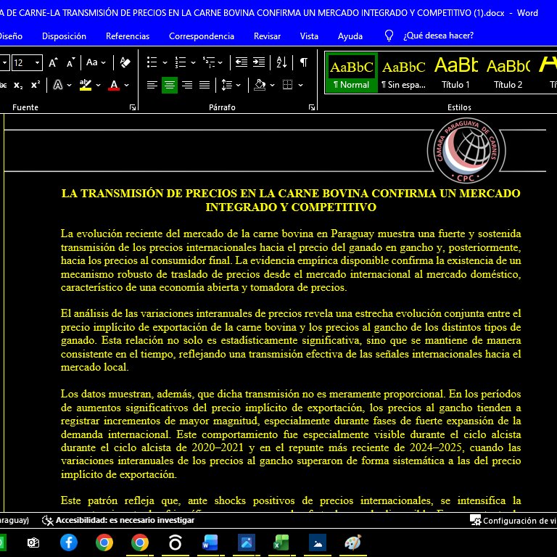Start a bulleted list
The width and height of the screenshot is (557, 557).
point(152,63)
